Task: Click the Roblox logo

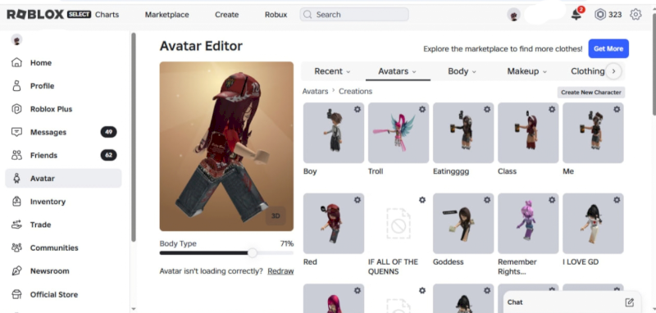Action: pos(35,15)
